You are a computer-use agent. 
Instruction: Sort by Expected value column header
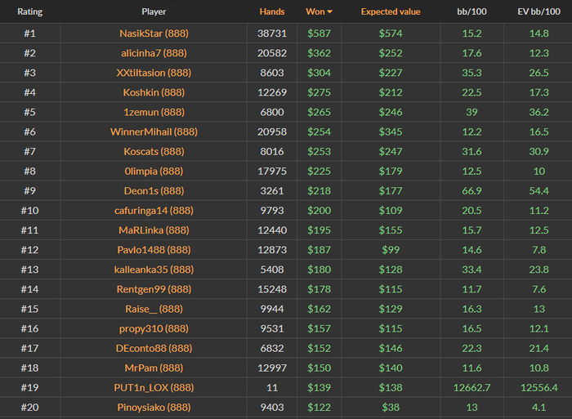[x=391, y=11]
